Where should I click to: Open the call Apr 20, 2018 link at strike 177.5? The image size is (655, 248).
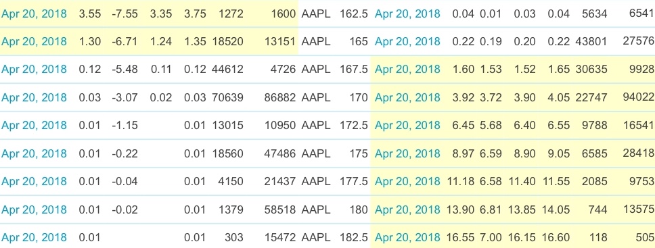34,181
